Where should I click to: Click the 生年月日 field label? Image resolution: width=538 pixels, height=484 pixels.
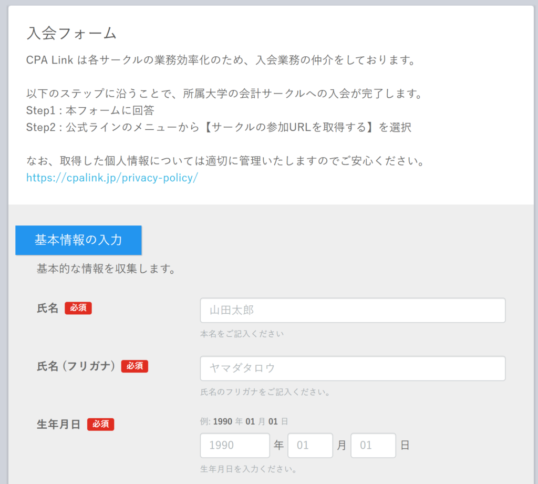[59, 424]
